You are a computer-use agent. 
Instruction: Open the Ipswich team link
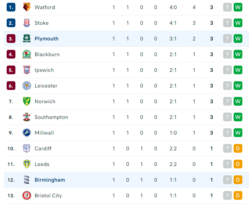pos(44,70)
